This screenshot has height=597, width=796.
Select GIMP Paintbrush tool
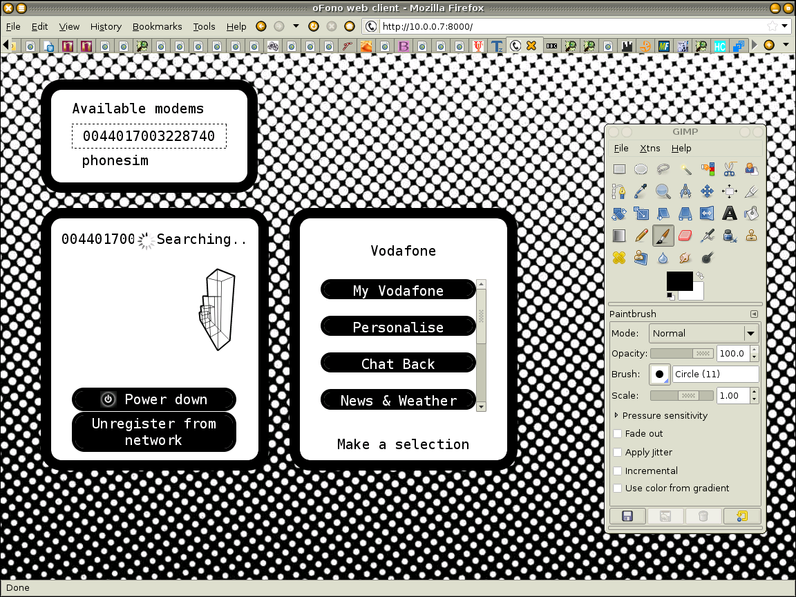[663, 236]
